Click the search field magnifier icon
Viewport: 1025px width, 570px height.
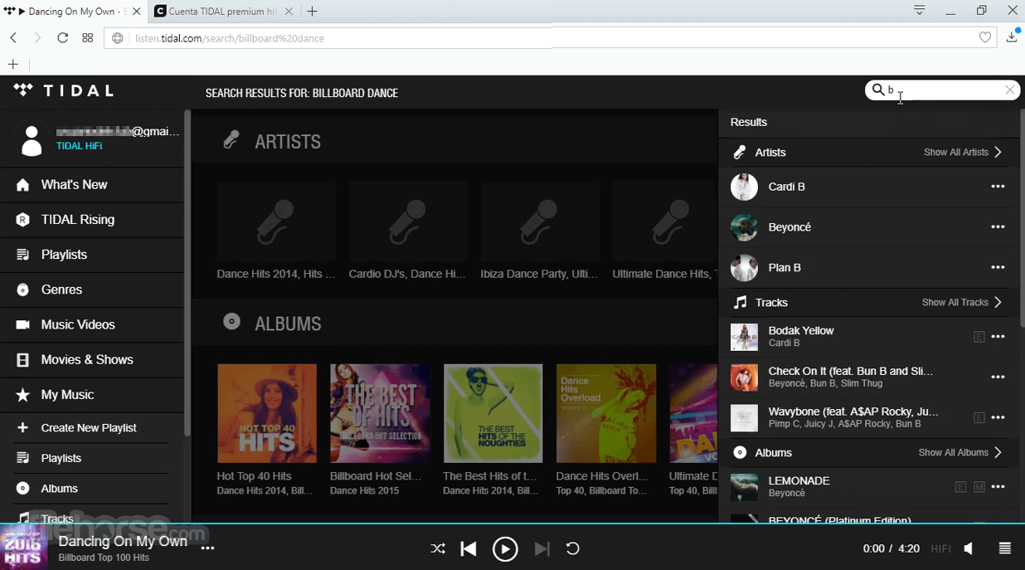point(877,90)
